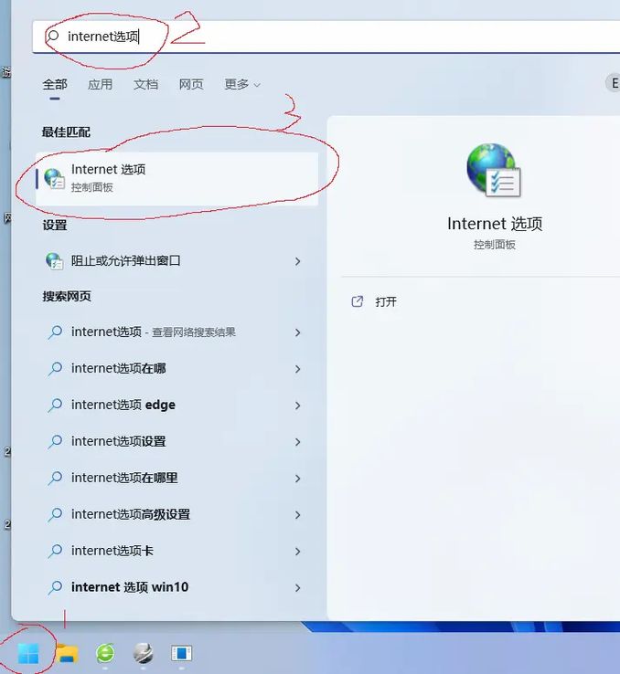Expand the 更多 dropdown filter
The image size is (620, 674).
click(x=242, y=84)
